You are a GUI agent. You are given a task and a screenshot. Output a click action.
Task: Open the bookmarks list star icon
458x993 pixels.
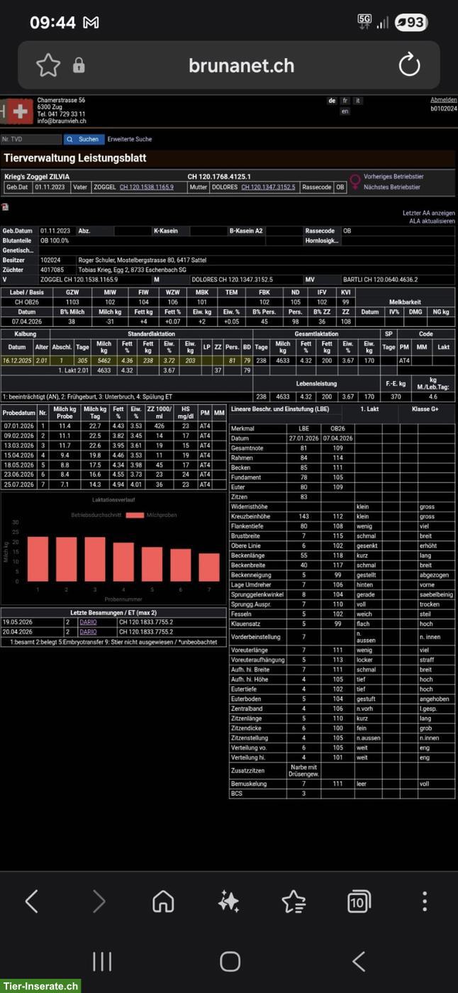pos(294,902)
